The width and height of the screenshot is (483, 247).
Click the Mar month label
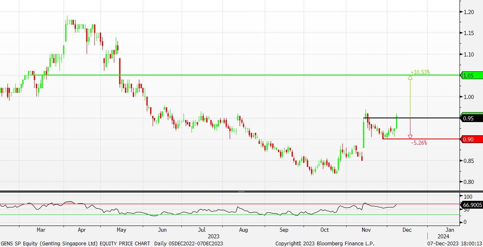[x=41, y=230]
